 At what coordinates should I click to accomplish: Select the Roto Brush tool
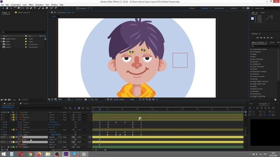point(52,8)
